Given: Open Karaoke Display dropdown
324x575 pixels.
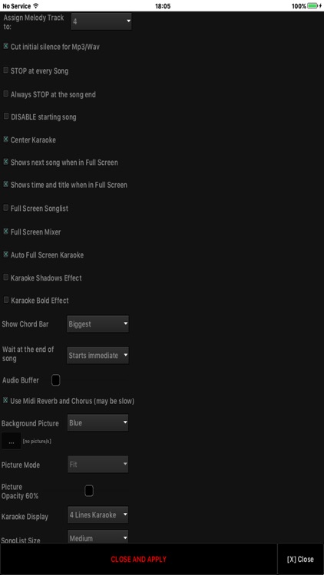Looking at the screenshot, I should pyautogui.click(x=98, y=515).
